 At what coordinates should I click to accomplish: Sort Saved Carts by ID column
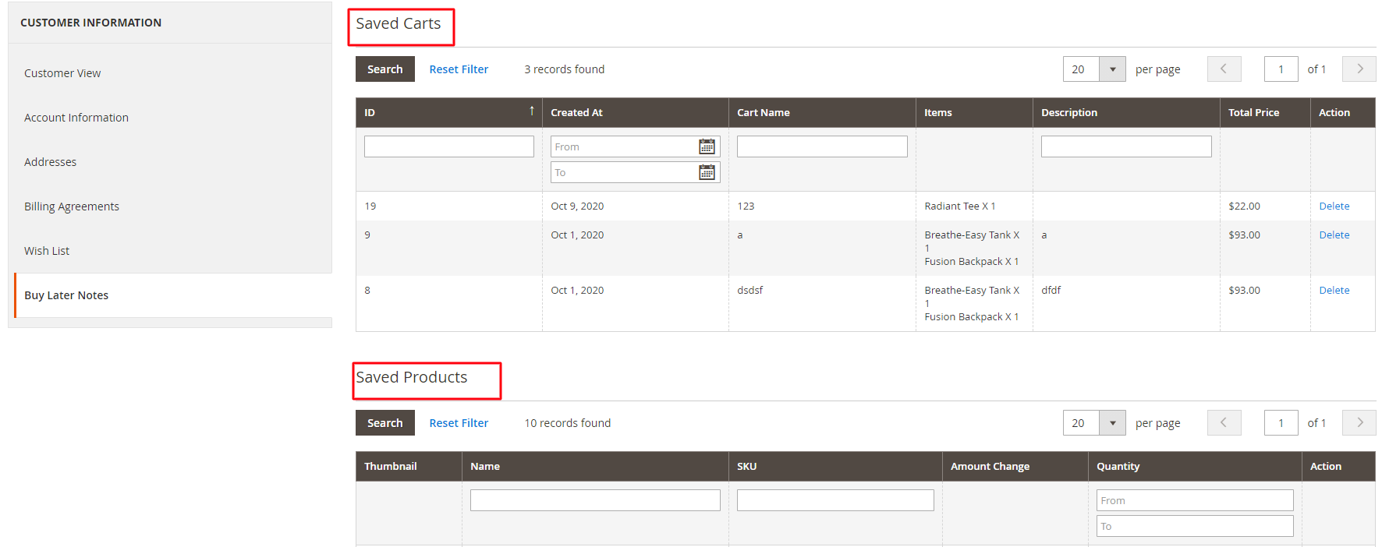pos(448,113)
